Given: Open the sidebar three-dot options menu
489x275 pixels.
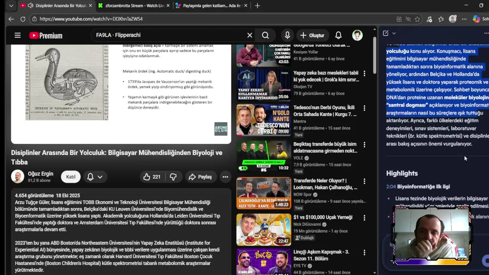Looking at the screenshot, I should tap(486, 33).
